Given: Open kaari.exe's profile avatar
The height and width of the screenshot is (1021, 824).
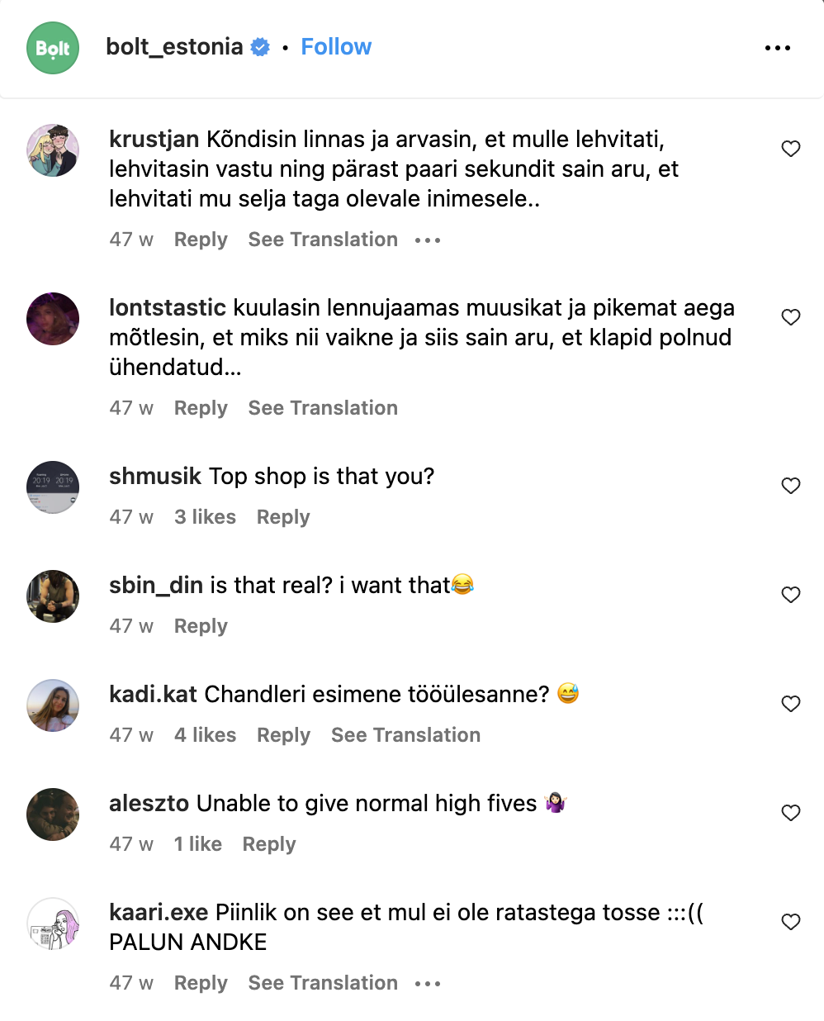Looking at the screenshot, I should [x=53, y=924].
